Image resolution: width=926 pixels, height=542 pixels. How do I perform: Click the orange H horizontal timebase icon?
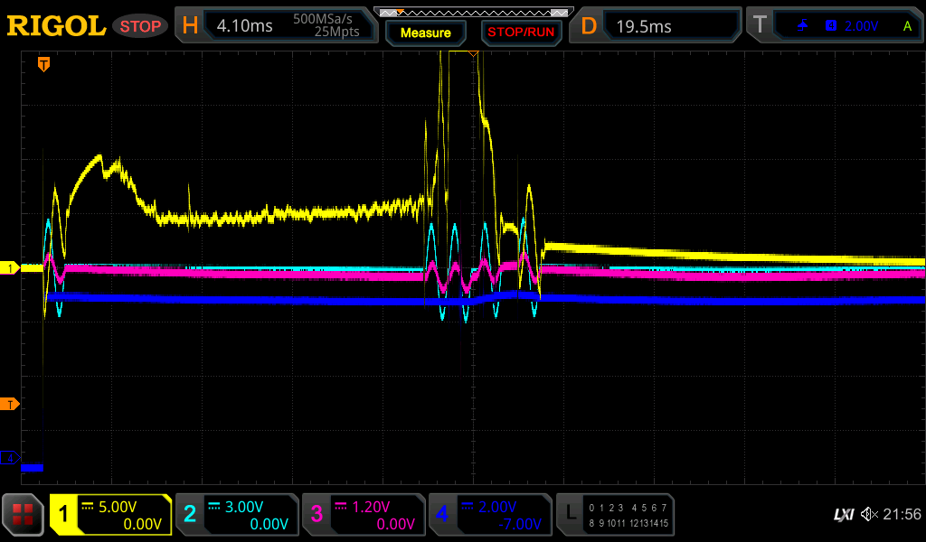pyautogui.click(x=189, y=26)
